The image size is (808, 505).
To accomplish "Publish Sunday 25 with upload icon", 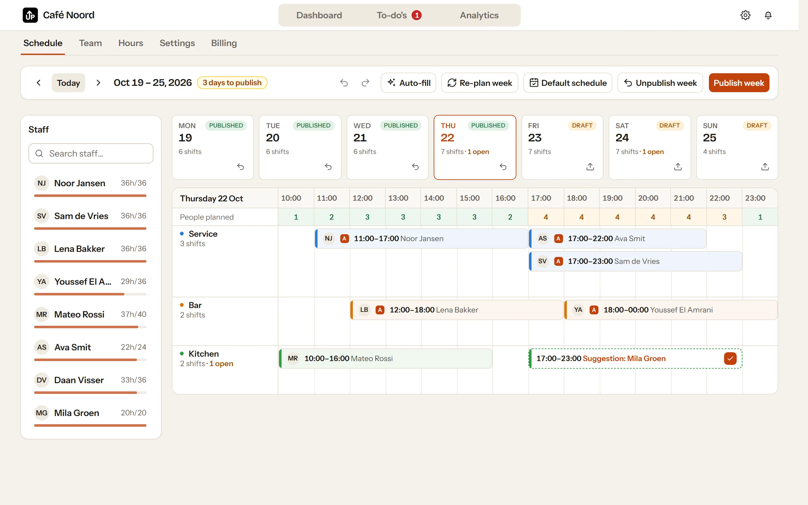I will tap(764, 166).
